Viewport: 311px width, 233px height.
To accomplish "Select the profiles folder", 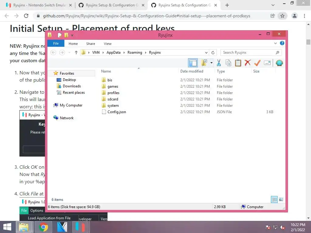I will [113, 93].
